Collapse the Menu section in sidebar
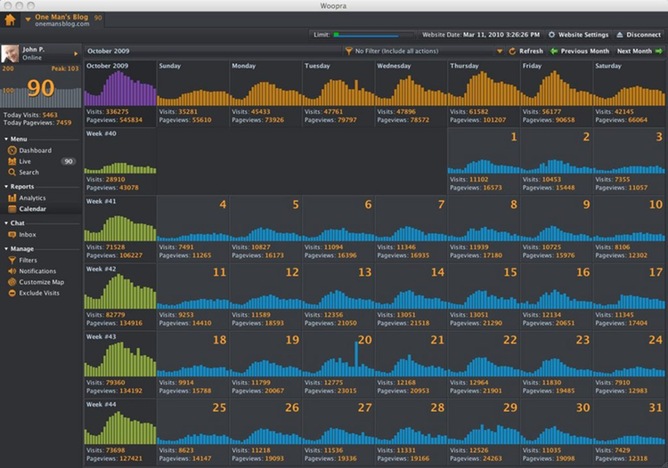 point(6,139)
